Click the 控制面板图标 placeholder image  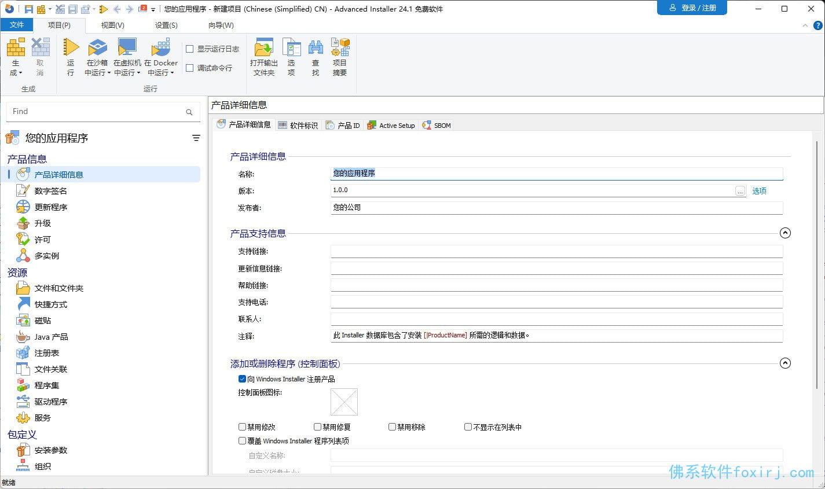[x=344, y=402]
